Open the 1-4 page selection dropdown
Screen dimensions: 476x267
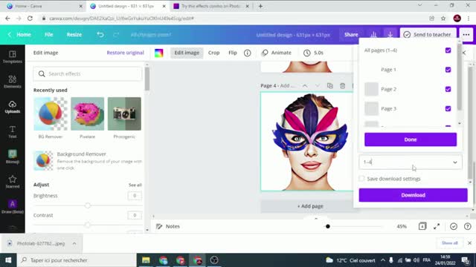click(x=411, y=162)
